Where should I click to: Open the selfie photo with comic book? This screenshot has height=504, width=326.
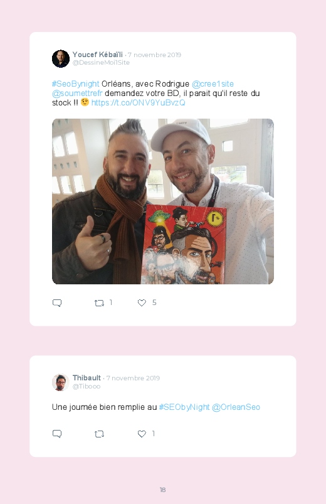click(163, 201)
